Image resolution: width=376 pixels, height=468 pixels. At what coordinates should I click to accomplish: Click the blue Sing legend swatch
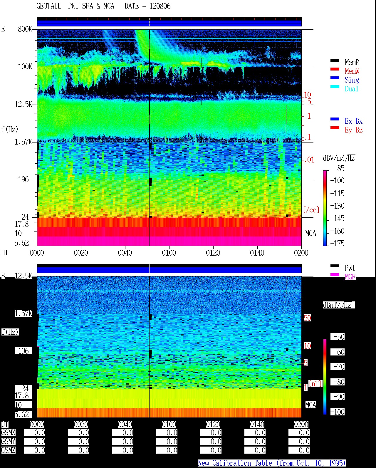(335, 78)
